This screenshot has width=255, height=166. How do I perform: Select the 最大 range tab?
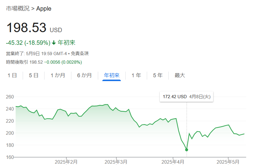(180, 75)
